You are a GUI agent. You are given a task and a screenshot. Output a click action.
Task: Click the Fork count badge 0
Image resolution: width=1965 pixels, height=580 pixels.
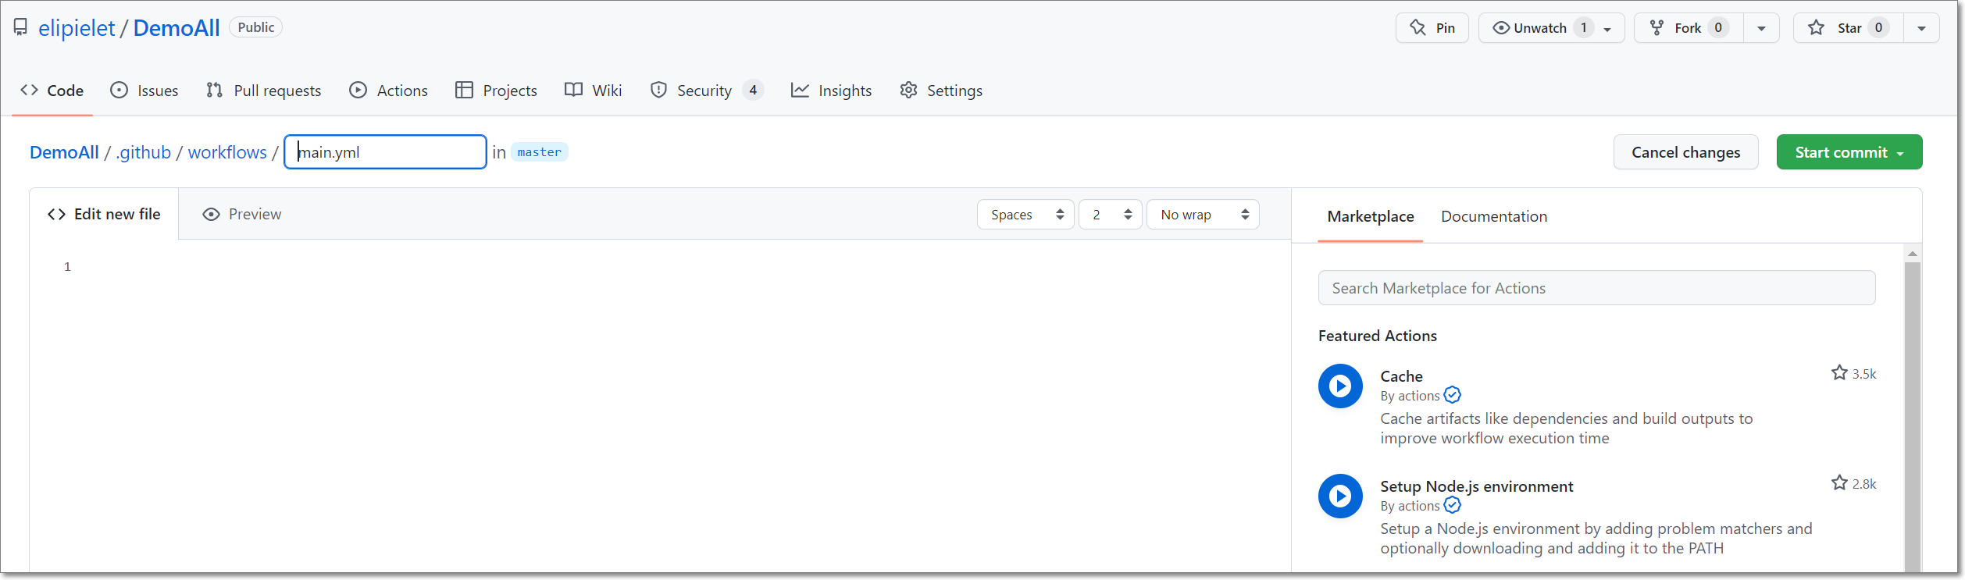(x=1717, y=28)
